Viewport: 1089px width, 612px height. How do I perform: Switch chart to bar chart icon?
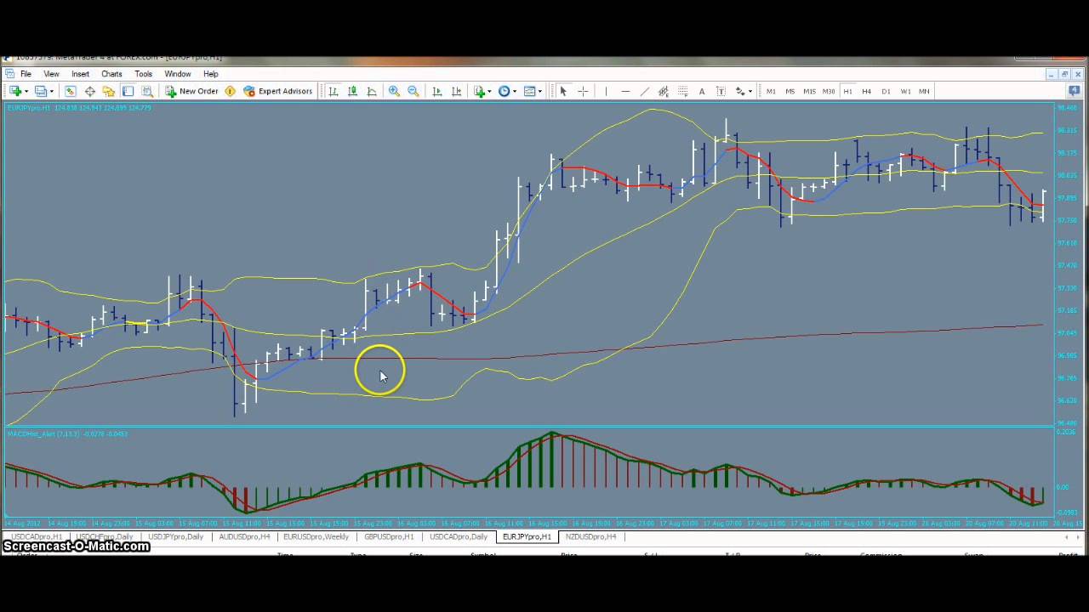click(x=334, y=91)
